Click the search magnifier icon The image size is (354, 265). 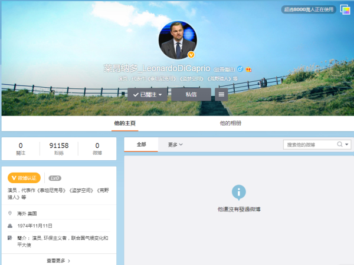click(x=340, y=144)
